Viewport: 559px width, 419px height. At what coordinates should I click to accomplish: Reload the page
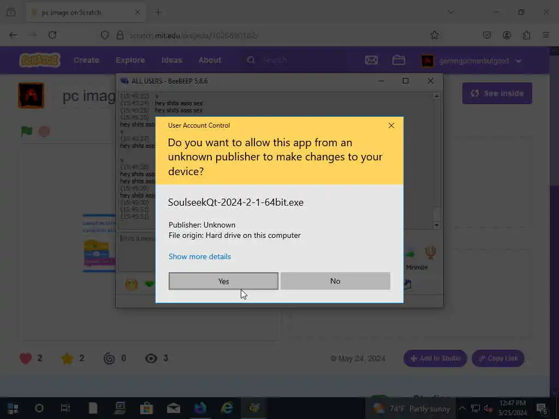(x=52, y=35)
